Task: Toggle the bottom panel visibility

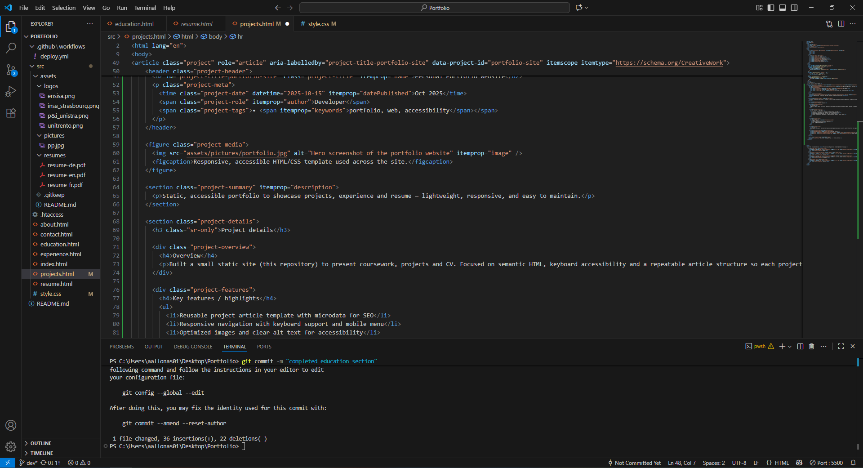Action: pos(783,8)
